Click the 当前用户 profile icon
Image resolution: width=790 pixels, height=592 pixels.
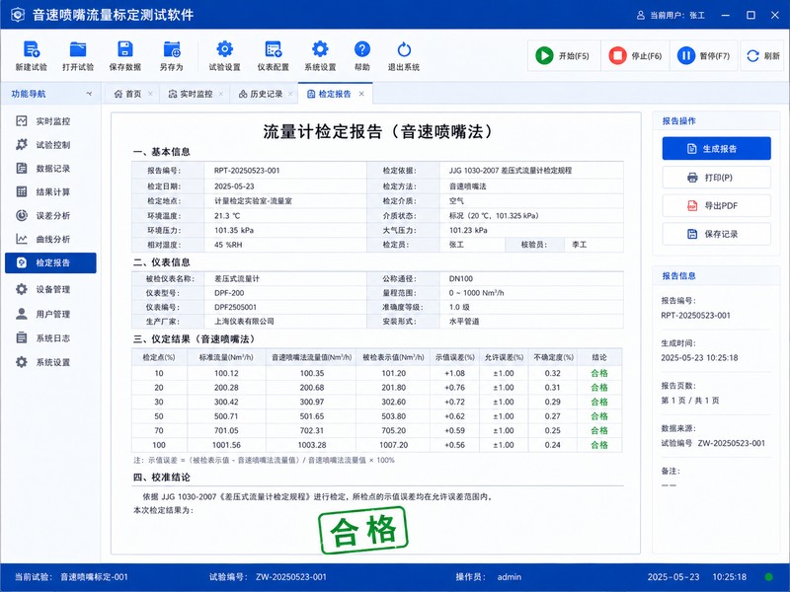(x=640, y=15)
